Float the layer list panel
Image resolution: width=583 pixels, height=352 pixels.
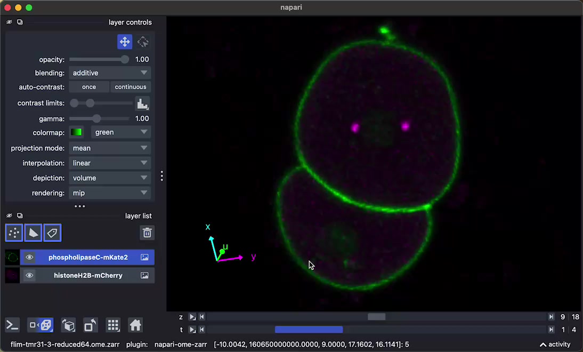20,216
